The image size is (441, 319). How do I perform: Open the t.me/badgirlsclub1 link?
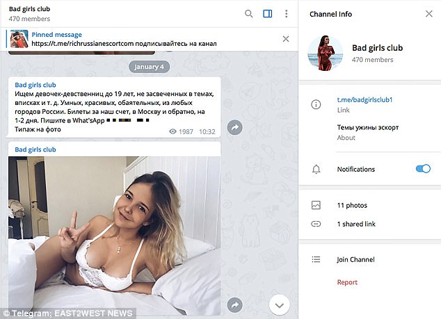tap(364, 100)
